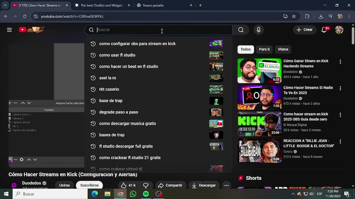Select suggestion 'bases de trap'
355x199 pixels.
[158, 135]
